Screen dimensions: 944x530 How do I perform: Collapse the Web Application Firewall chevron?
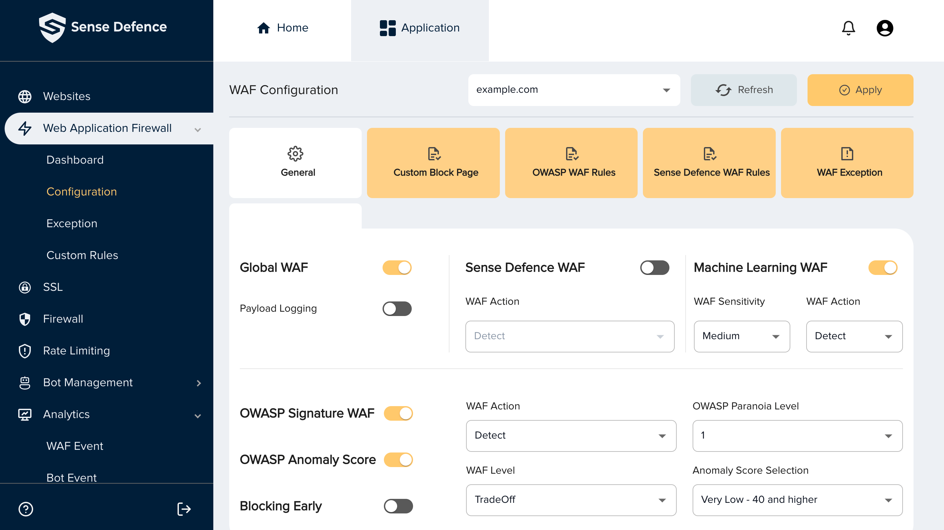[198, 130]
